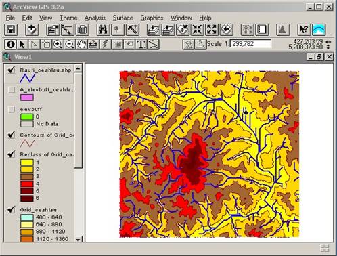Click the Query Builder hammer icon

click(x=133, y=30)
